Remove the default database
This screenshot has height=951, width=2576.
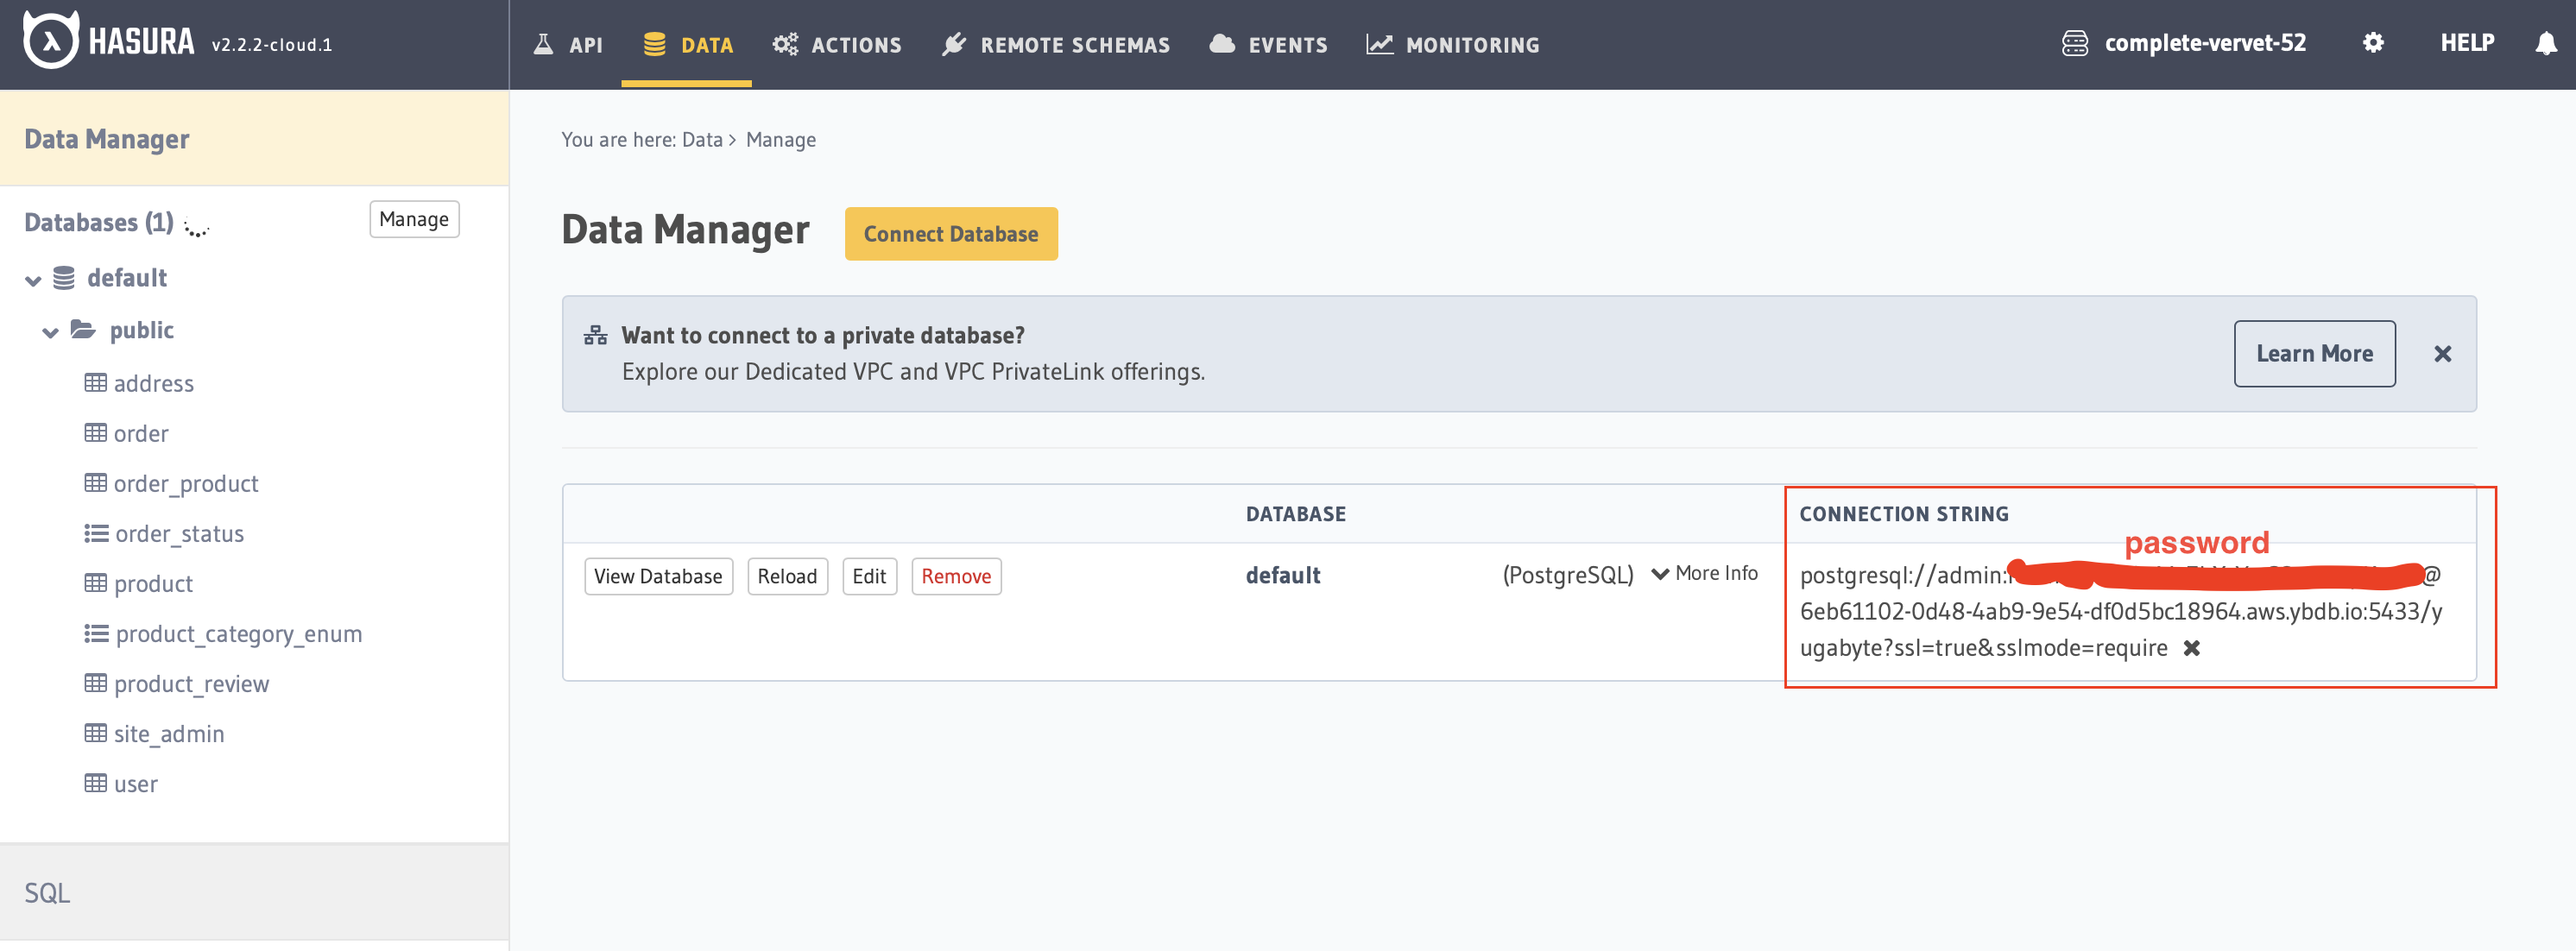956,576
